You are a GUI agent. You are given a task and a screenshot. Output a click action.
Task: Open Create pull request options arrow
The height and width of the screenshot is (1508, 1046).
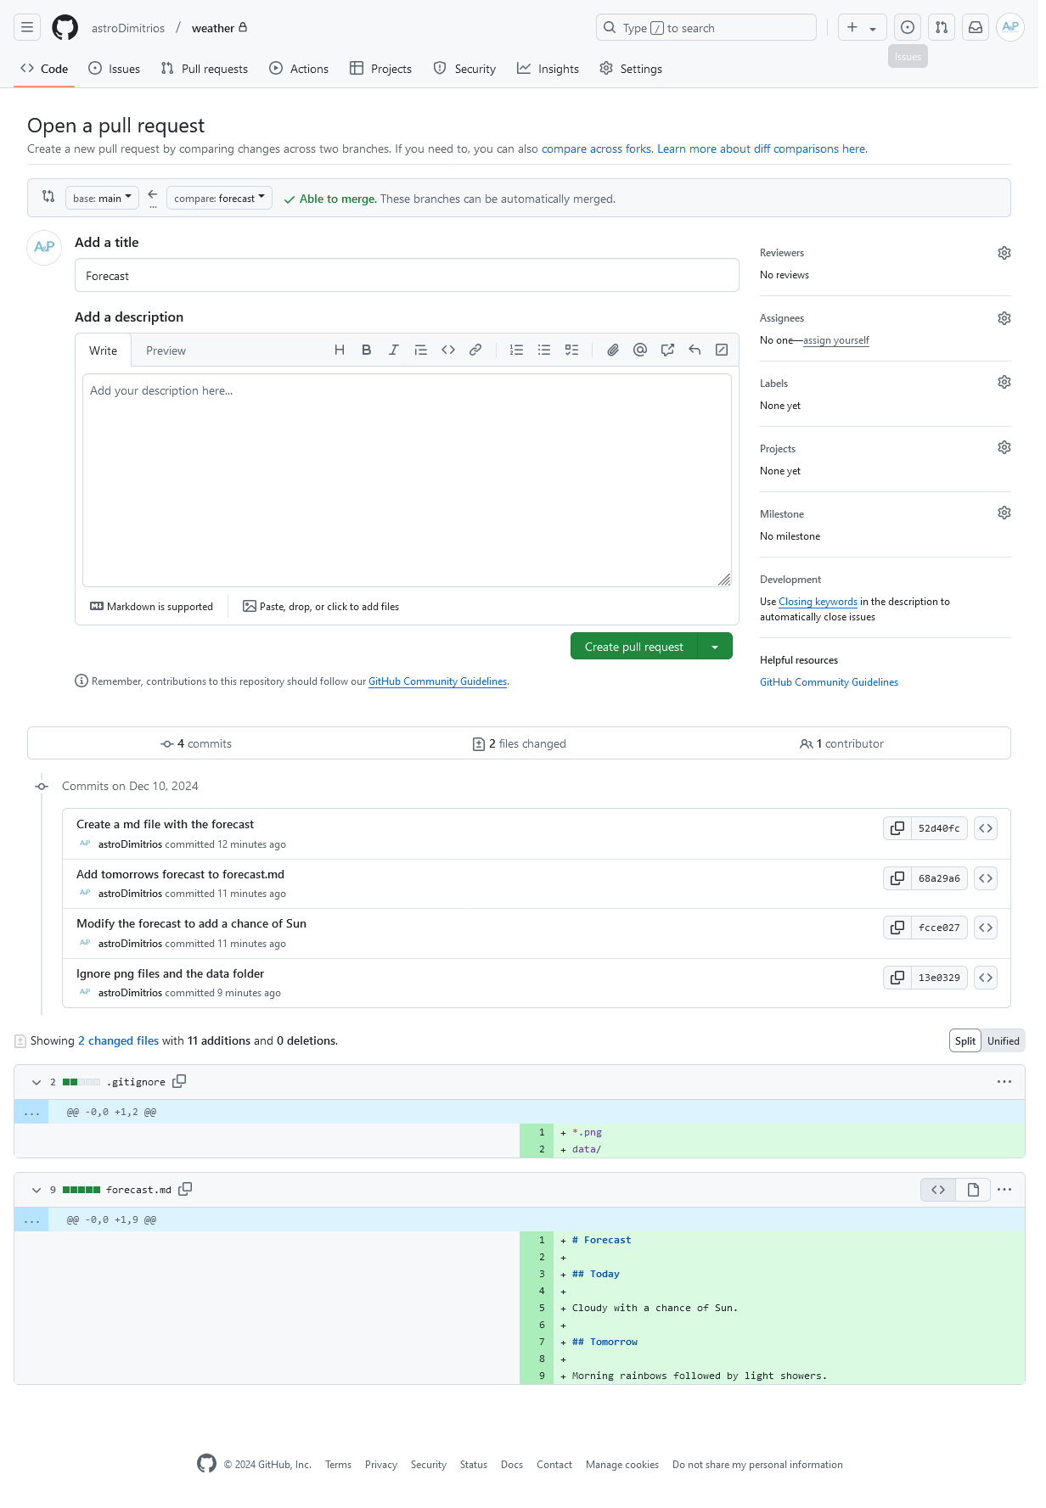(x=715, y=647)
